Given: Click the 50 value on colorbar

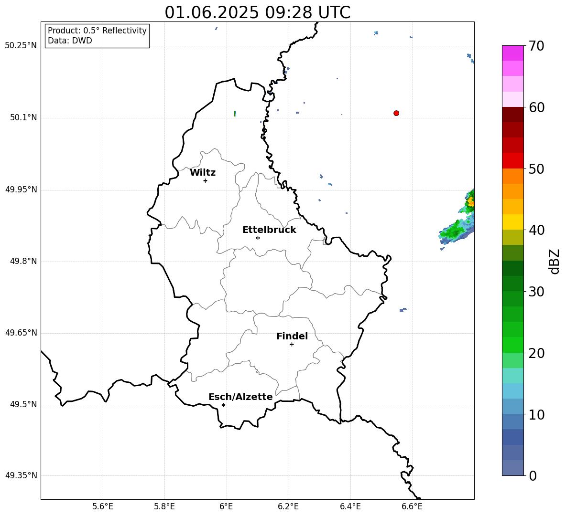Looking at the screenshot, I should click(x=536, y=168).
